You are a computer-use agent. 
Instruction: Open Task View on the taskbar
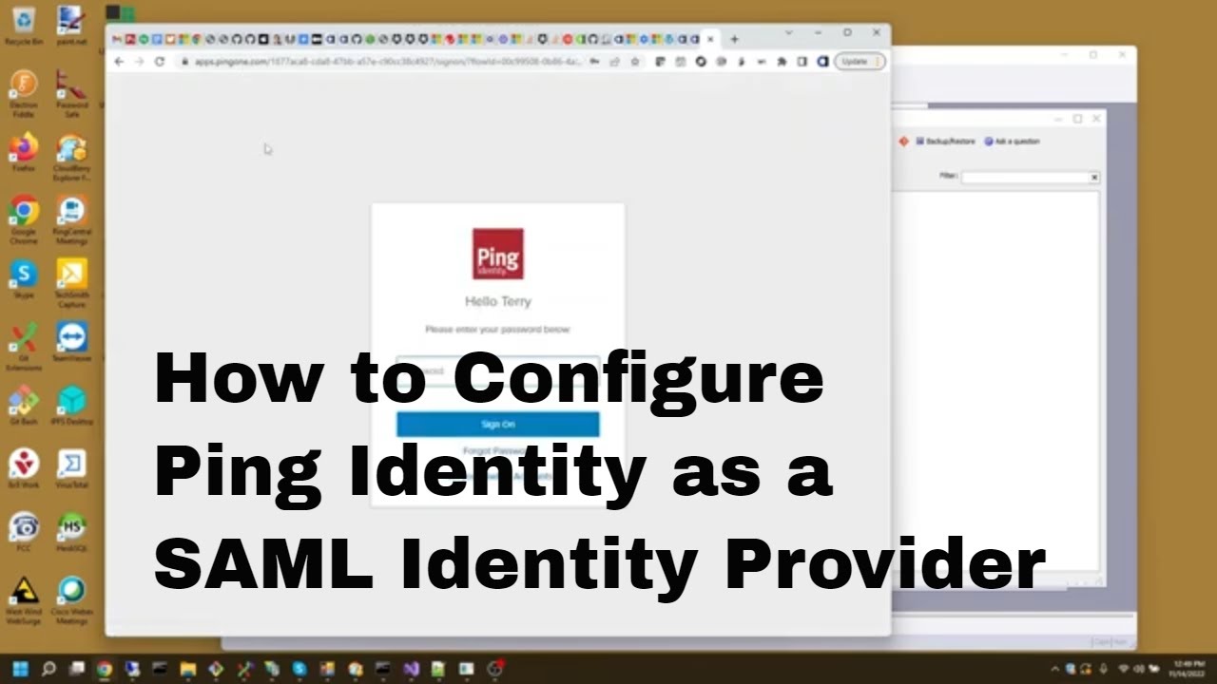[77, 669]
